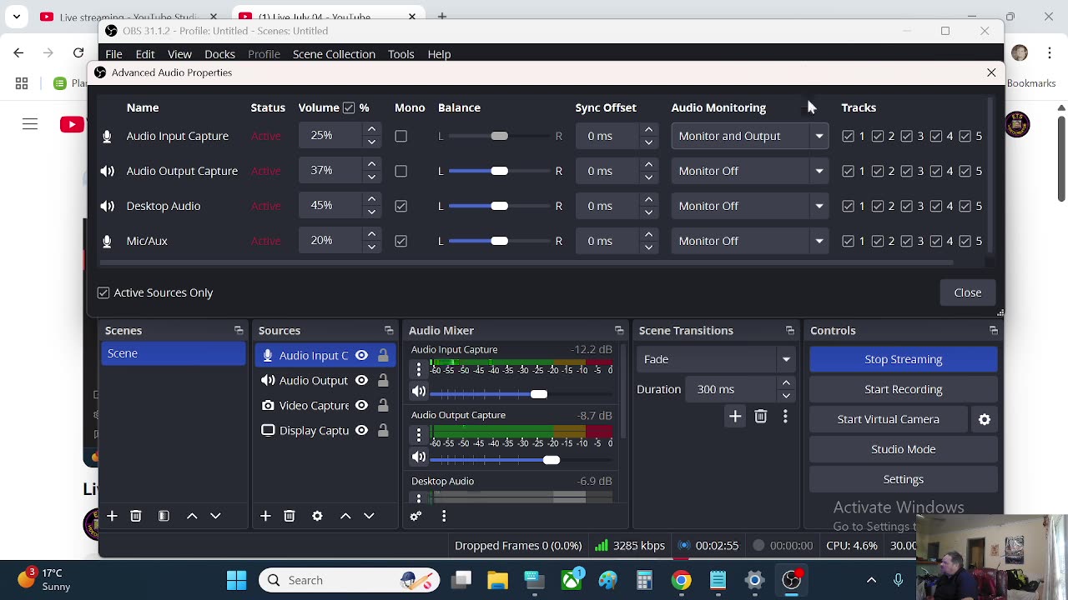Open the File menu
Viewport: 1068px width, 600px height.
tap(113, 54)
